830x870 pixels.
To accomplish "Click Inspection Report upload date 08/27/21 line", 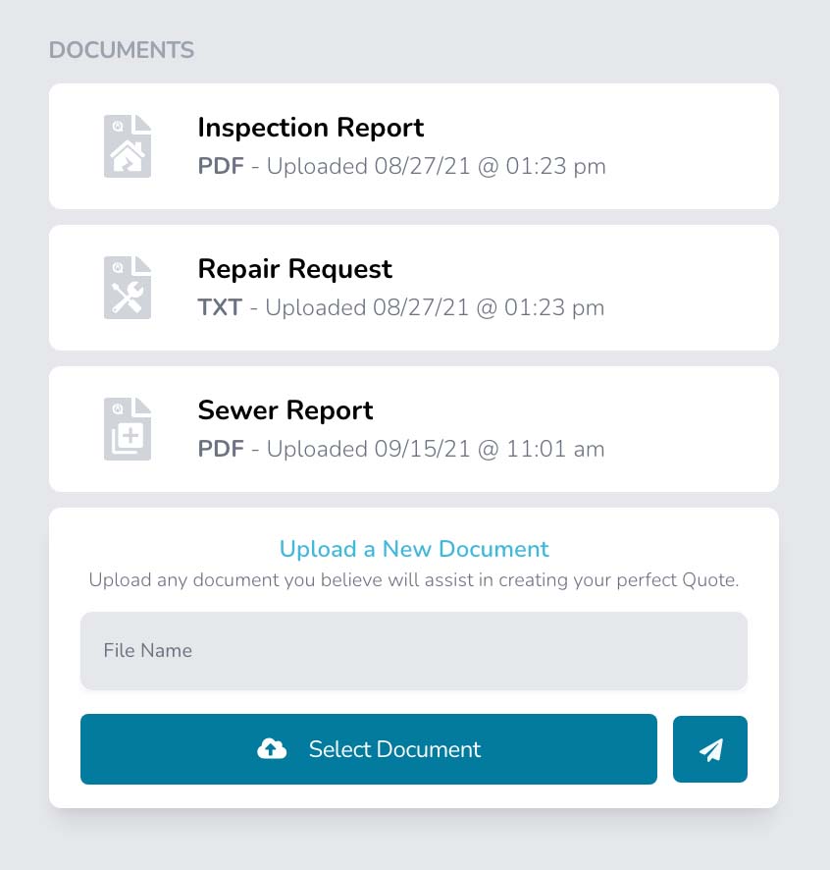I will (x=402, y=167).
